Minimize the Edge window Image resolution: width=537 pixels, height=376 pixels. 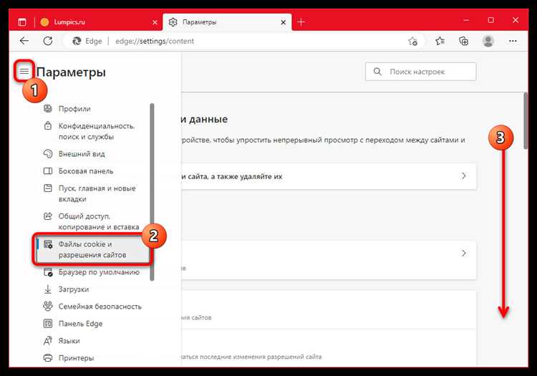tap(466, 20)
